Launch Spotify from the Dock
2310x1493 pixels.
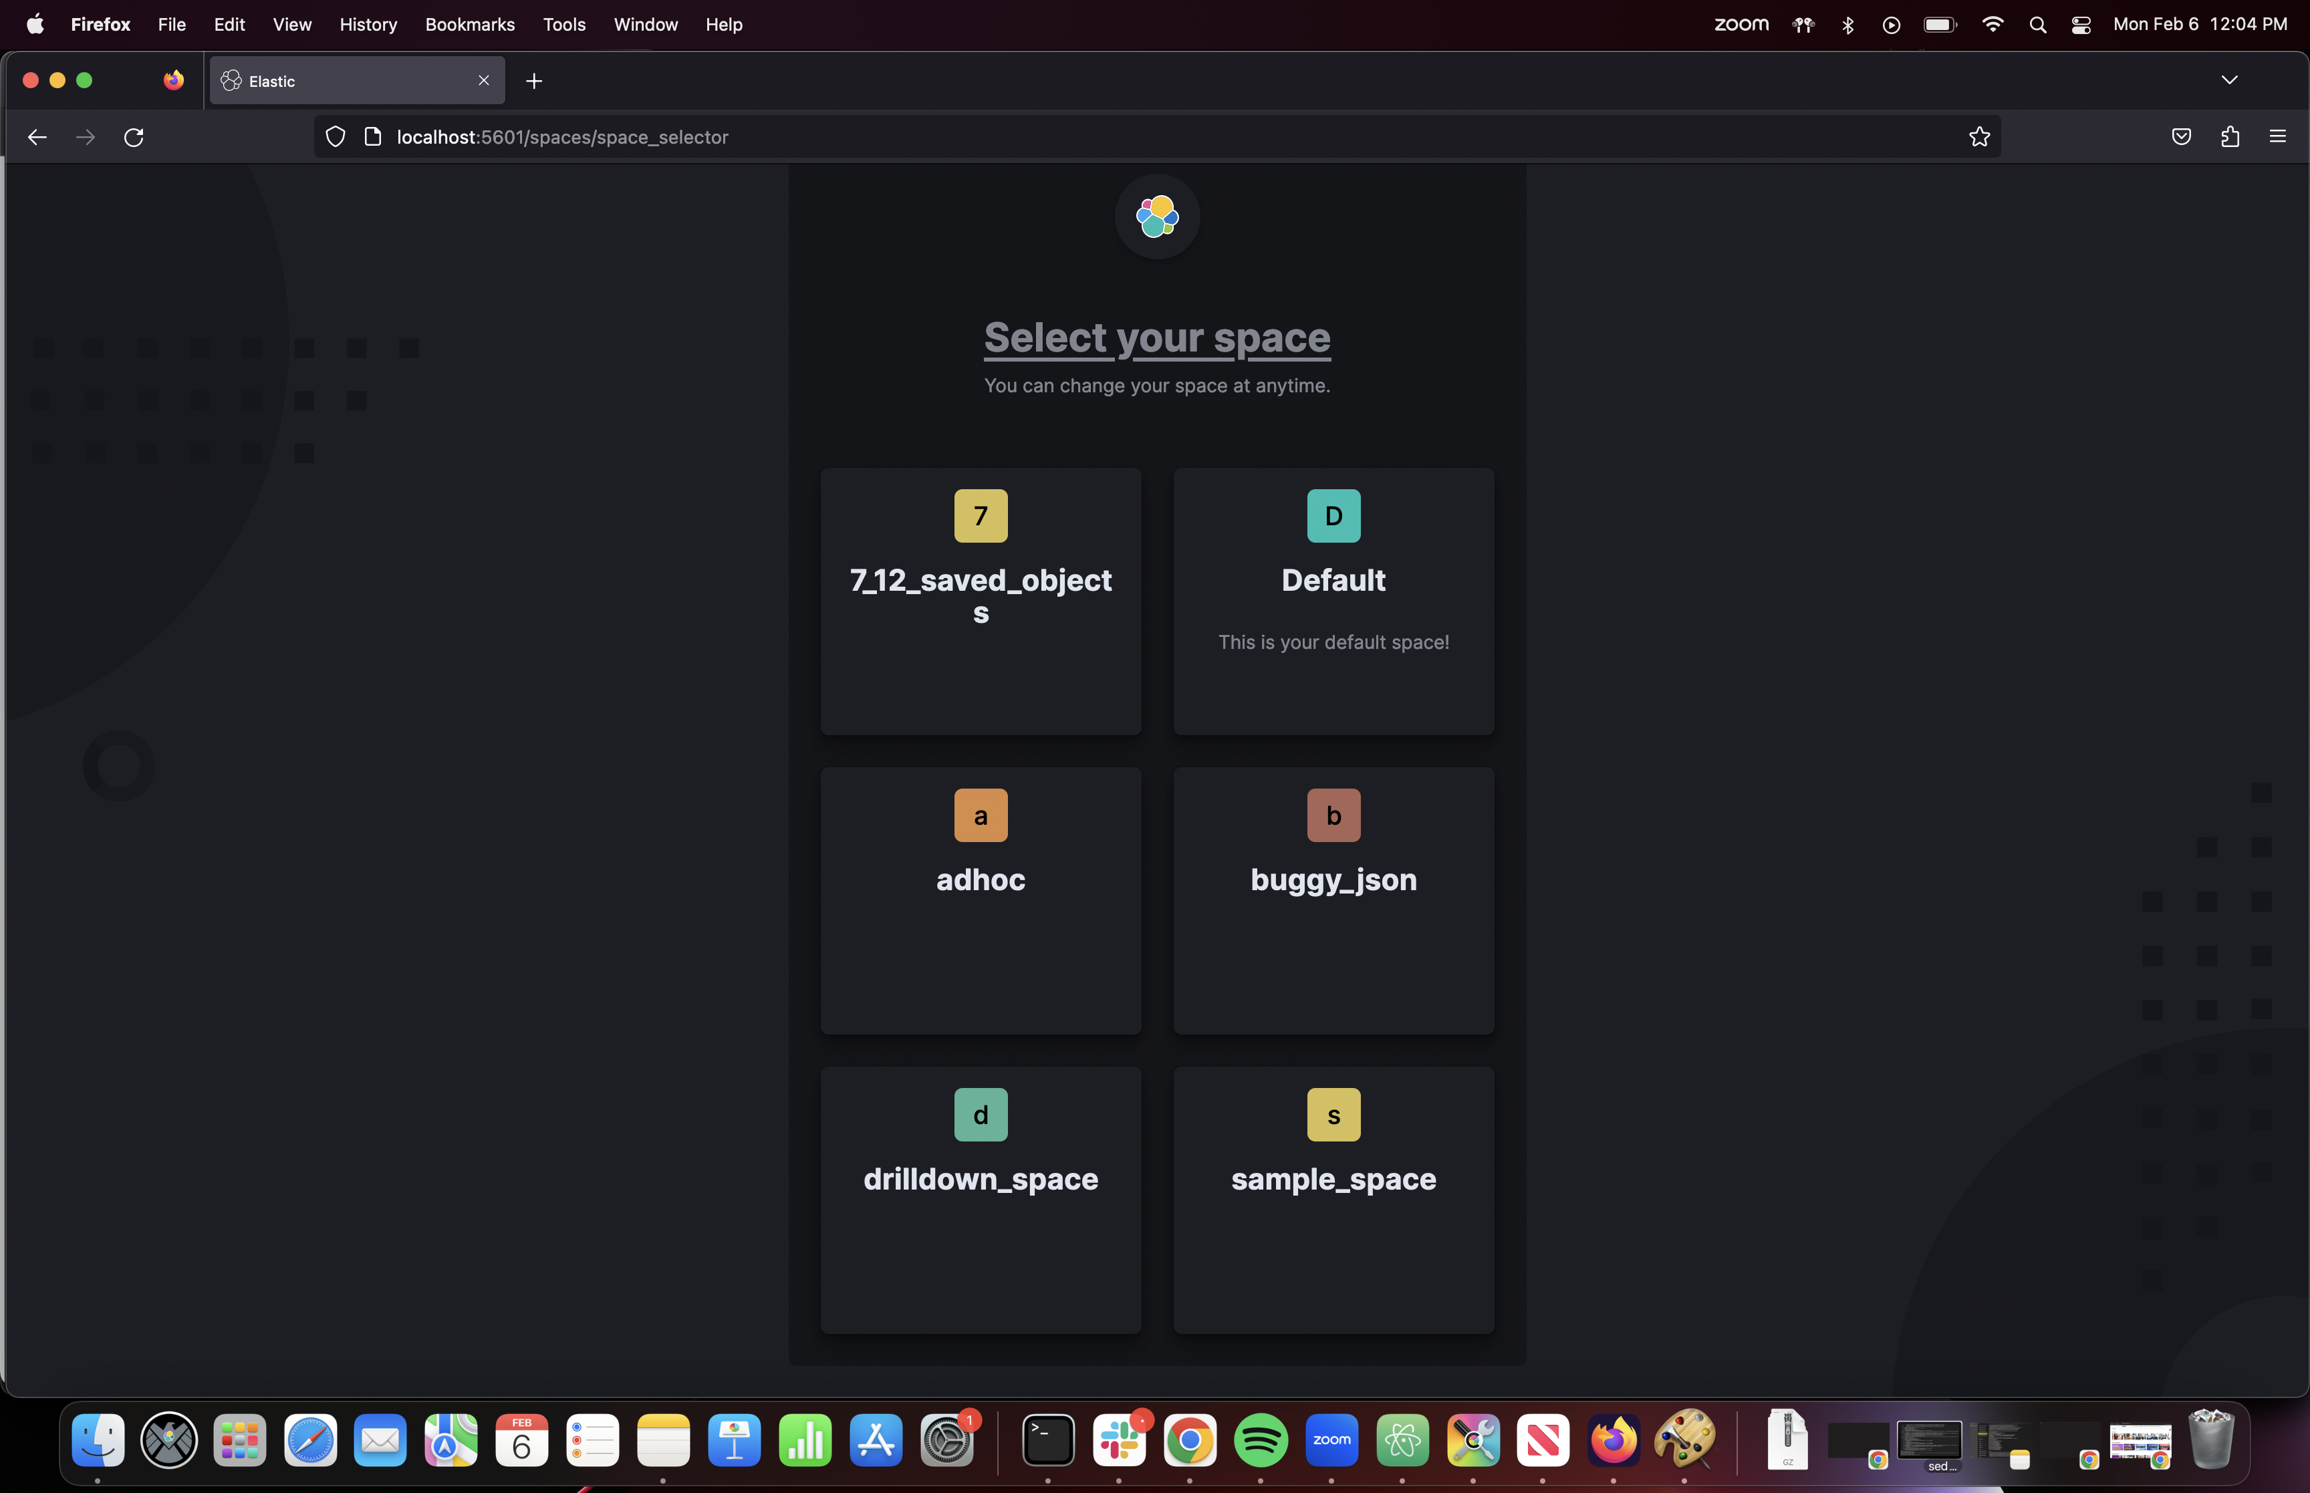pyautogui.click(x=1261, y=1441)
